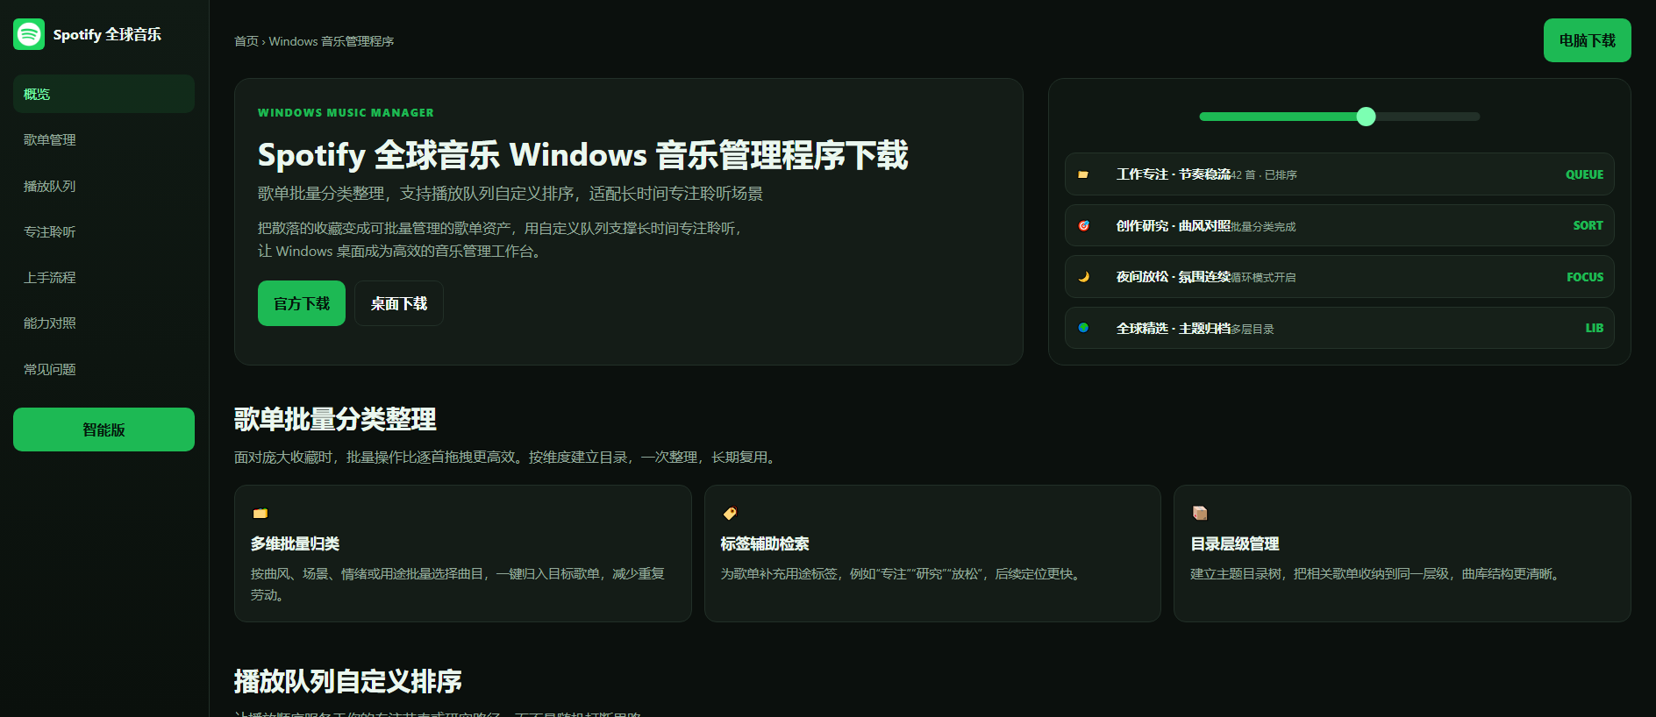Click the green slider handle
Screen dimensions: 1656x717
1366,117
